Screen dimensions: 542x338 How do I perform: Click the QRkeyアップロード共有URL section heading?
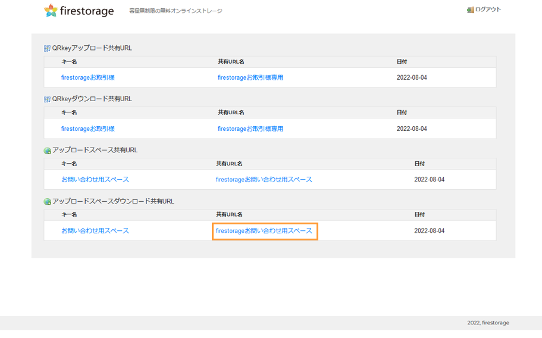coord(92,48)
